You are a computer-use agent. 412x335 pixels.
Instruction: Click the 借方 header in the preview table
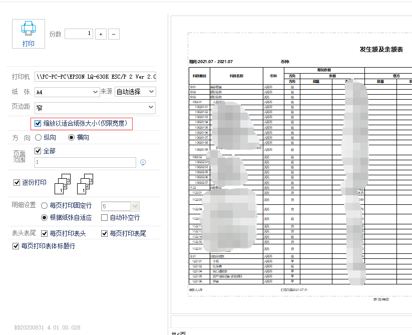[x=396, y=76]
